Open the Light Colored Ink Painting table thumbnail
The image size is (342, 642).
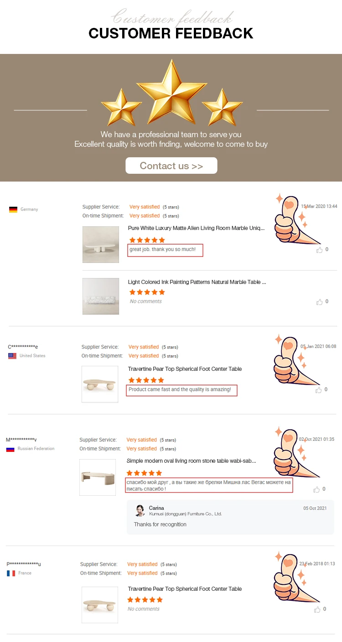(101, 296)
